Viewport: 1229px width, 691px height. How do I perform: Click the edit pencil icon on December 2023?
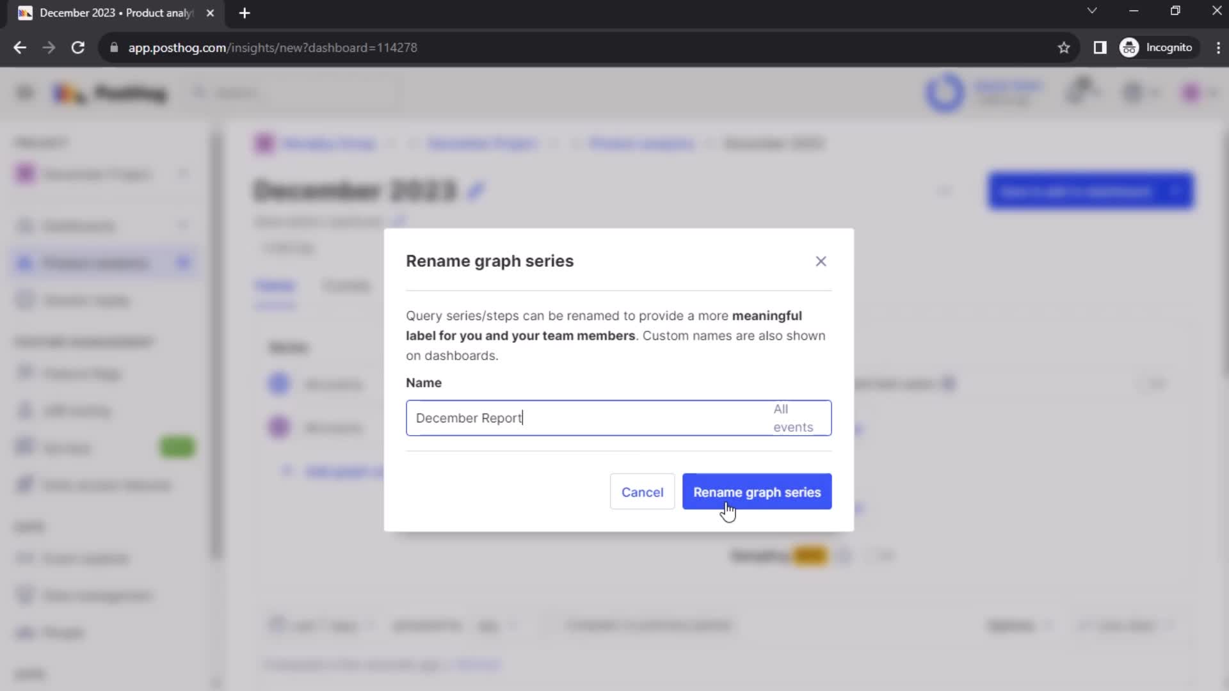click(478, 190)
